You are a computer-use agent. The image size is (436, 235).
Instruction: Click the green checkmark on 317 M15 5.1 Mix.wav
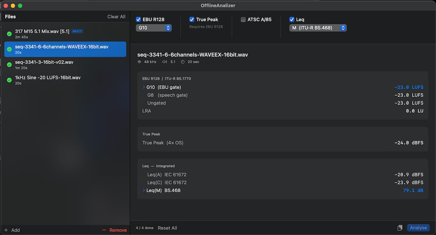(x=9, y=33)
